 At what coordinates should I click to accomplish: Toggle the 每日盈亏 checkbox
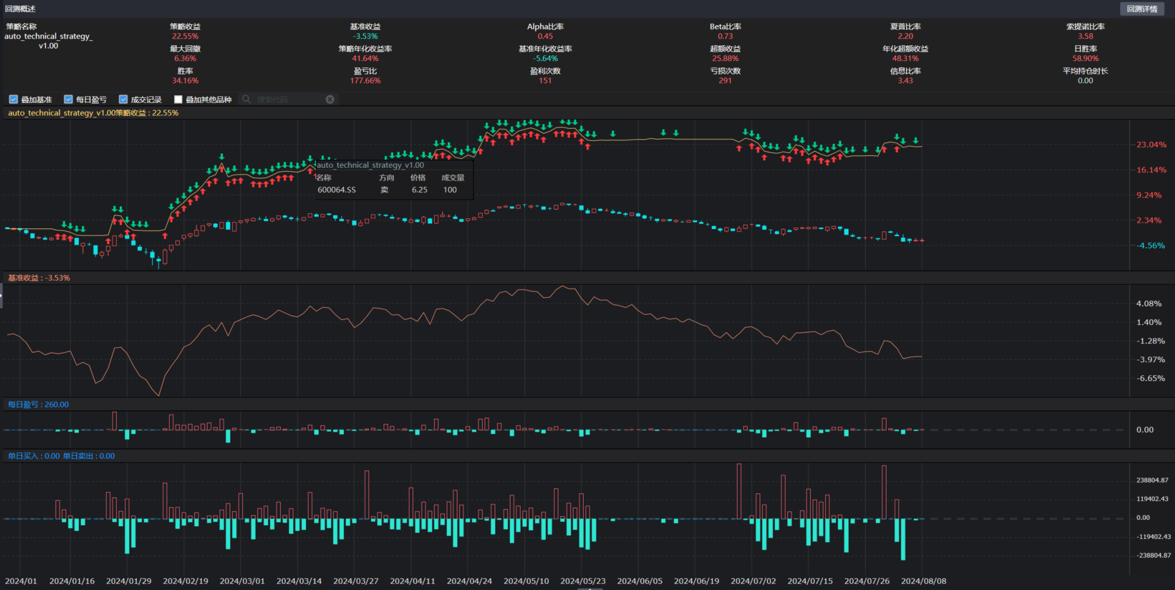(68, 99)
